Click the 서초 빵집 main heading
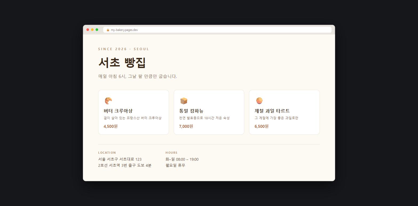The image size is (418, 206). tap(122, 62)
